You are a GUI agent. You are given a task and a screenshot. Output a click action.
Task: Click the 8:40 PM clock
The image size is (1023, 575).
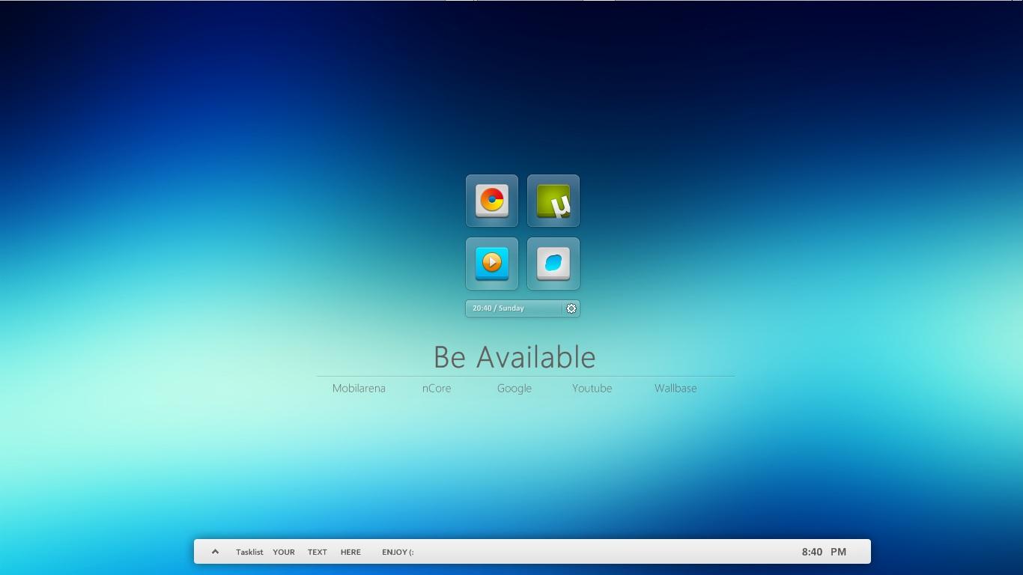pyautogui.click(x=824, y=552)
